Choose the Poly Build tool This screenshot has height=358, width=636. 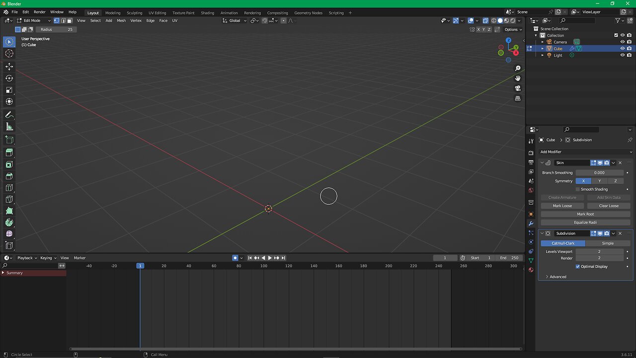point(9,211)
